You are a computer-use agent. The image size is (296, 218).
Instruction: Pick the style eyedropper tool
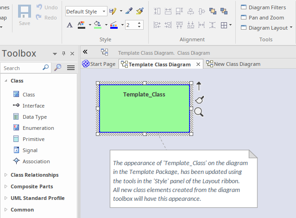click(129, 11)
